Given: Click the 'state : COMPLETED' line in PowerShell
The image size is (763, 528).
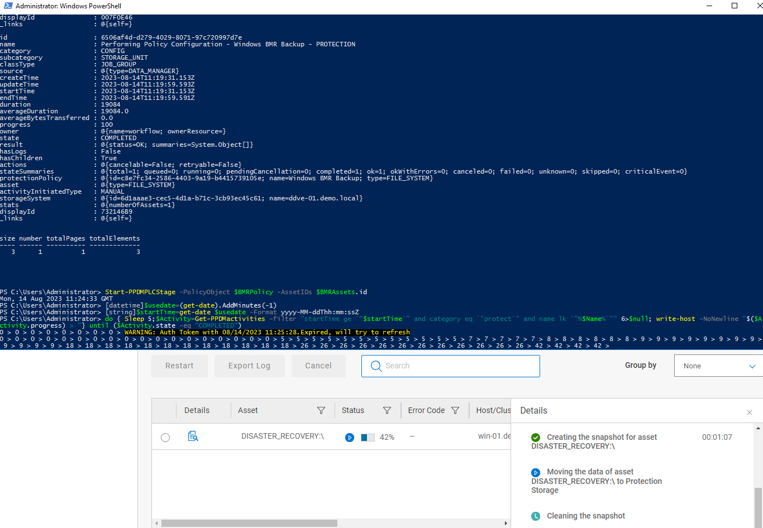Looking at the screenshot, I should (68, 138).
